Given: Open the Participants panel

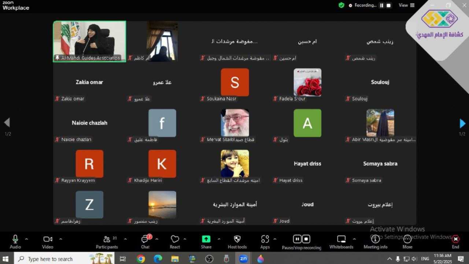Looking at the screenshot, I should 107,242.
